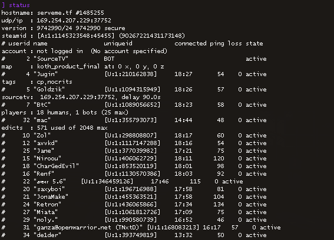Click Niroou's ping value 120
Image resolution: width=334 pixels, height=240 pixels.
(x=219, y=159)
